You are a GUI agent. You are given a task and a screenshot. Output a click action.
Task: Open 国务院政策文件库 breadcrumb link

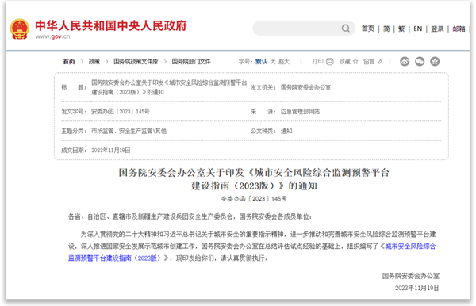pyautogui.click(x=136, y=62)
